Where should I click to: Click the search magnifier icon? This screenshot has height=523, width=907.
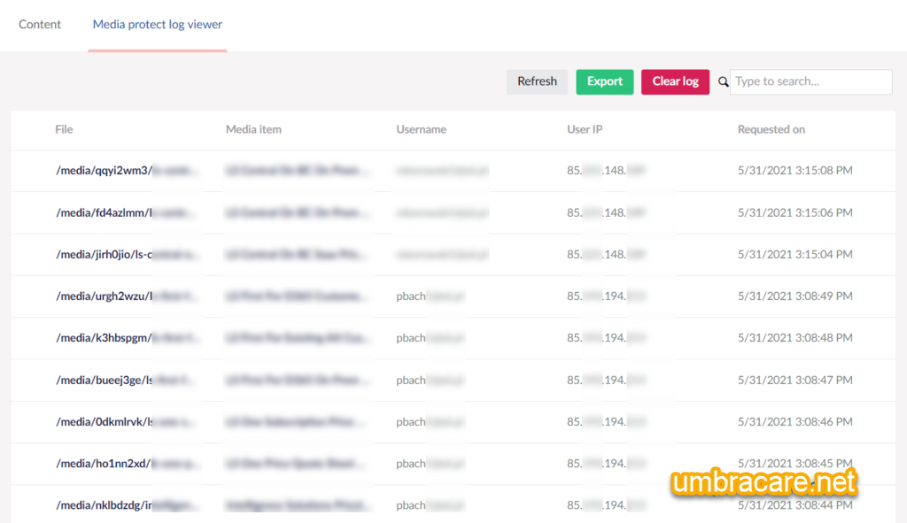722,81
